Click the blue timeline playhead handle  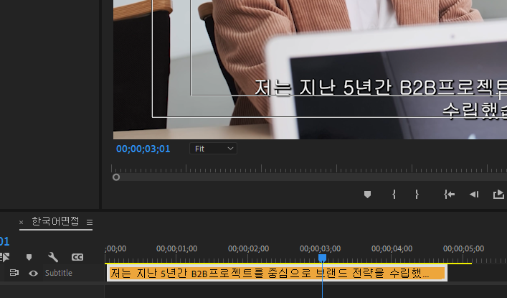click(322, 259)
